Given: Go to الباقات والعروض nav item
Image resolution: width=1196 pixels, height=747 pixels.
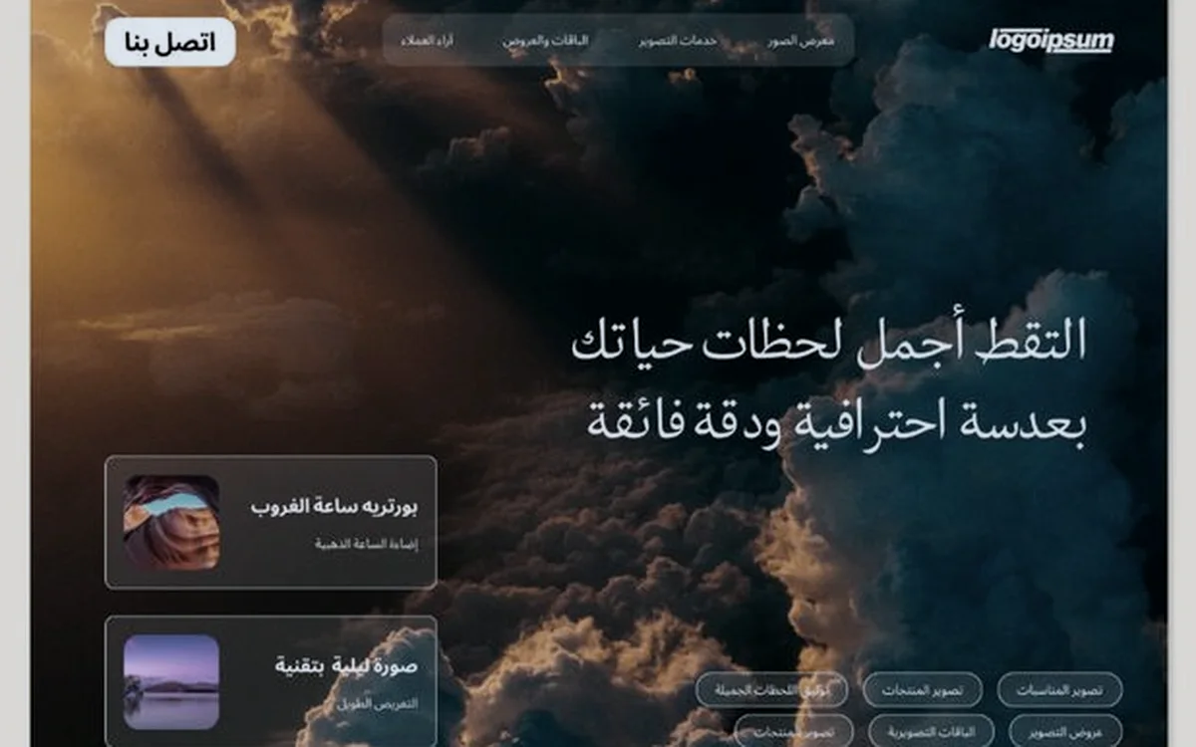Looking at the screenshot, I should click(545, 41).
